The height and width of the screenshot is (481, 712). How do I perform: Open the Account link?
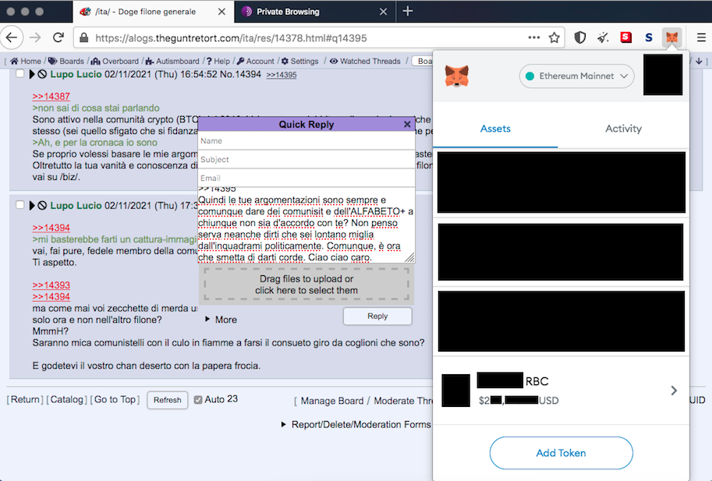(x=256, y=62)
